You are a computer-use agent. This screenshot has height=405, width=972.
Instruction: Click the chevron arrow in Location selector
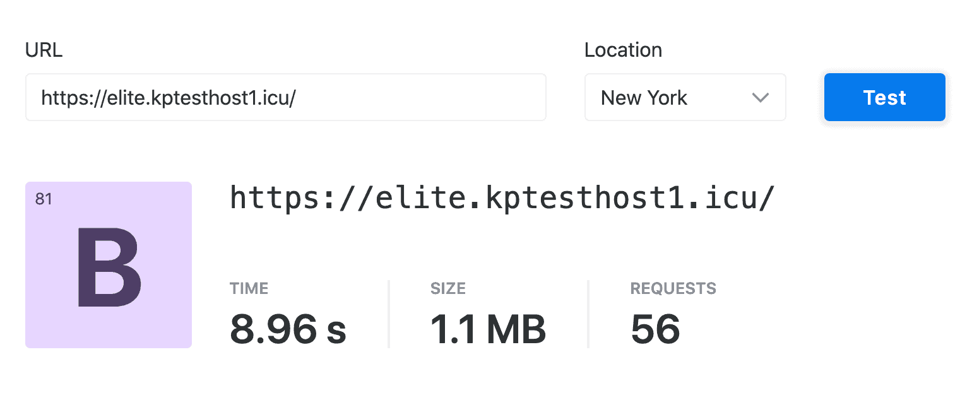point(761,98)
